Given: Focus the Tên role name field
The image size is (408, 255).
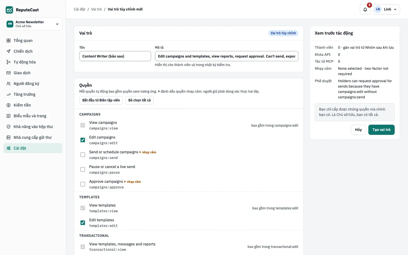Looking at the screenshot, I should [115, 56].
